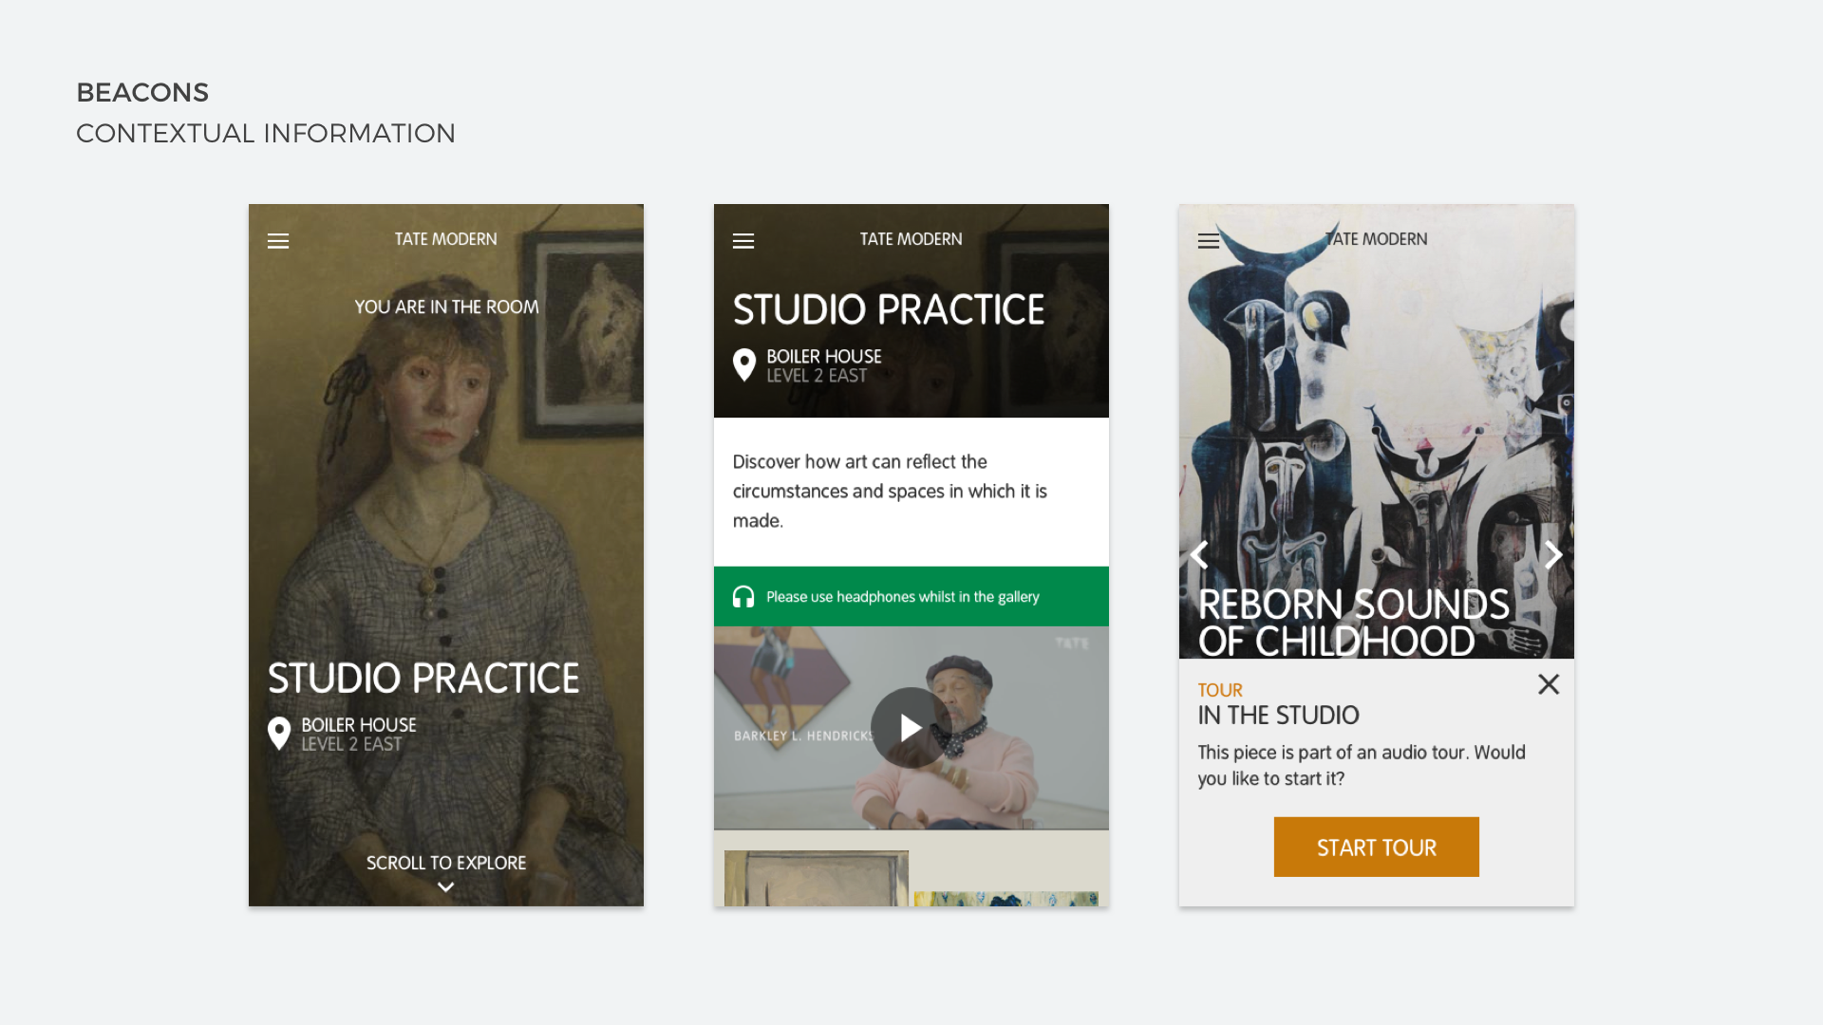Close the In The Studio tour prompt
Viewport: 1823px width, 1025px height.
(1549, 684)
